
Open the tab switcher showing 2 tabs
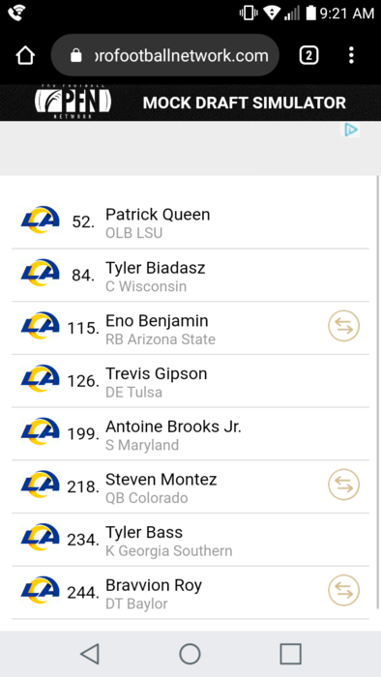[308, 55]
